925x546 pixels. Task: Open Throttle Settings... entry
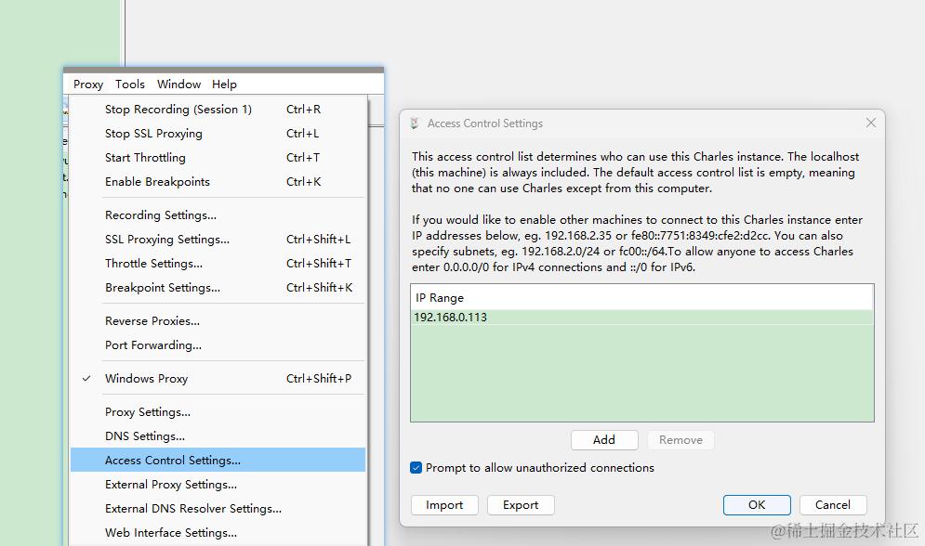point(218,264)
